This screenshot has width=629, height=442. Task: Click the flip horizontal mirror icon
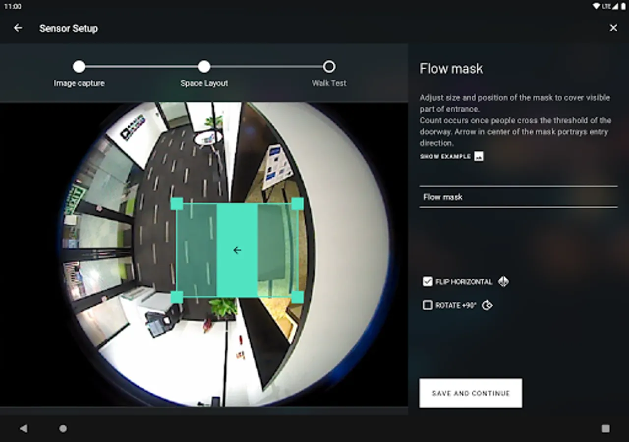503,282
